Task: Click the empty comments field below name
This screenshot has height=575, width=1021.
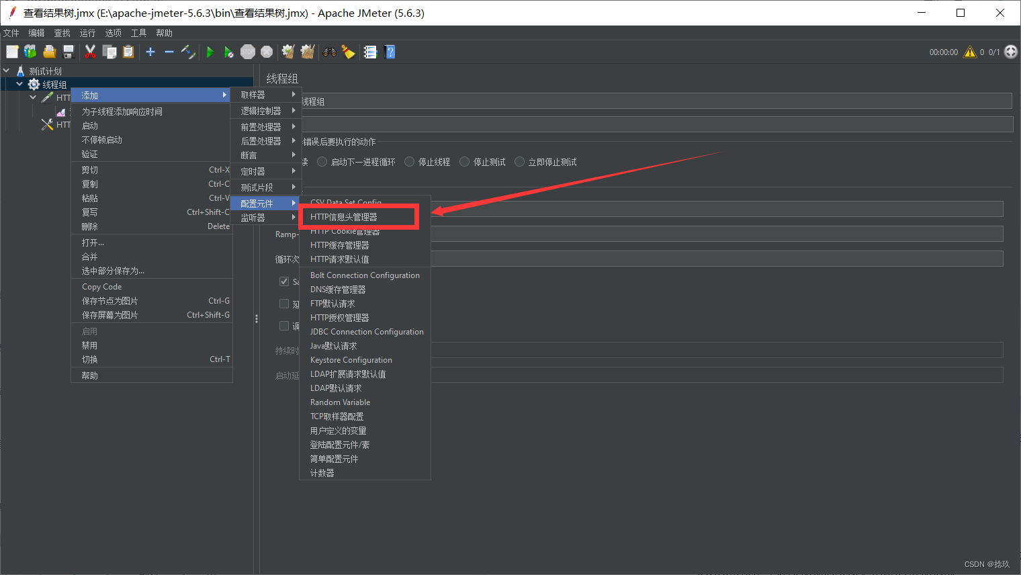Action: (656, 124)
